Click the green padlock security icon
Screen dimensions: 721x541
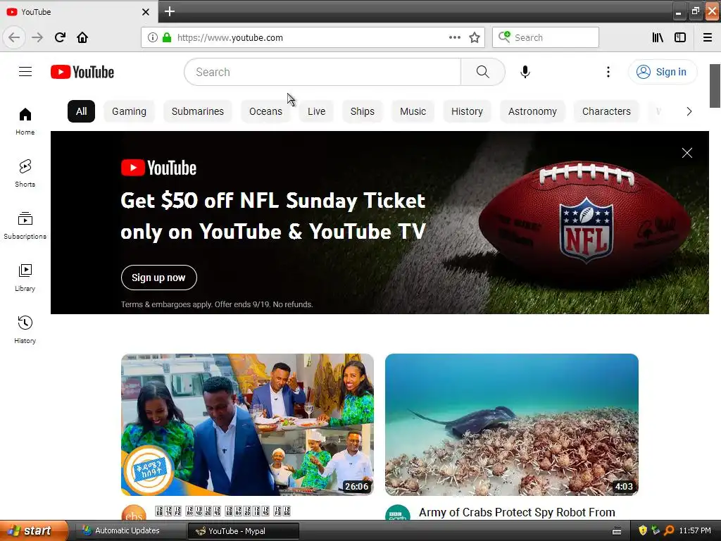167,37
